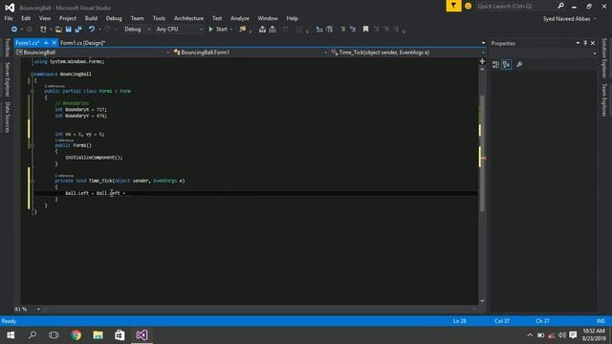
Task: Open the Architecture menu
Action: 188,18
